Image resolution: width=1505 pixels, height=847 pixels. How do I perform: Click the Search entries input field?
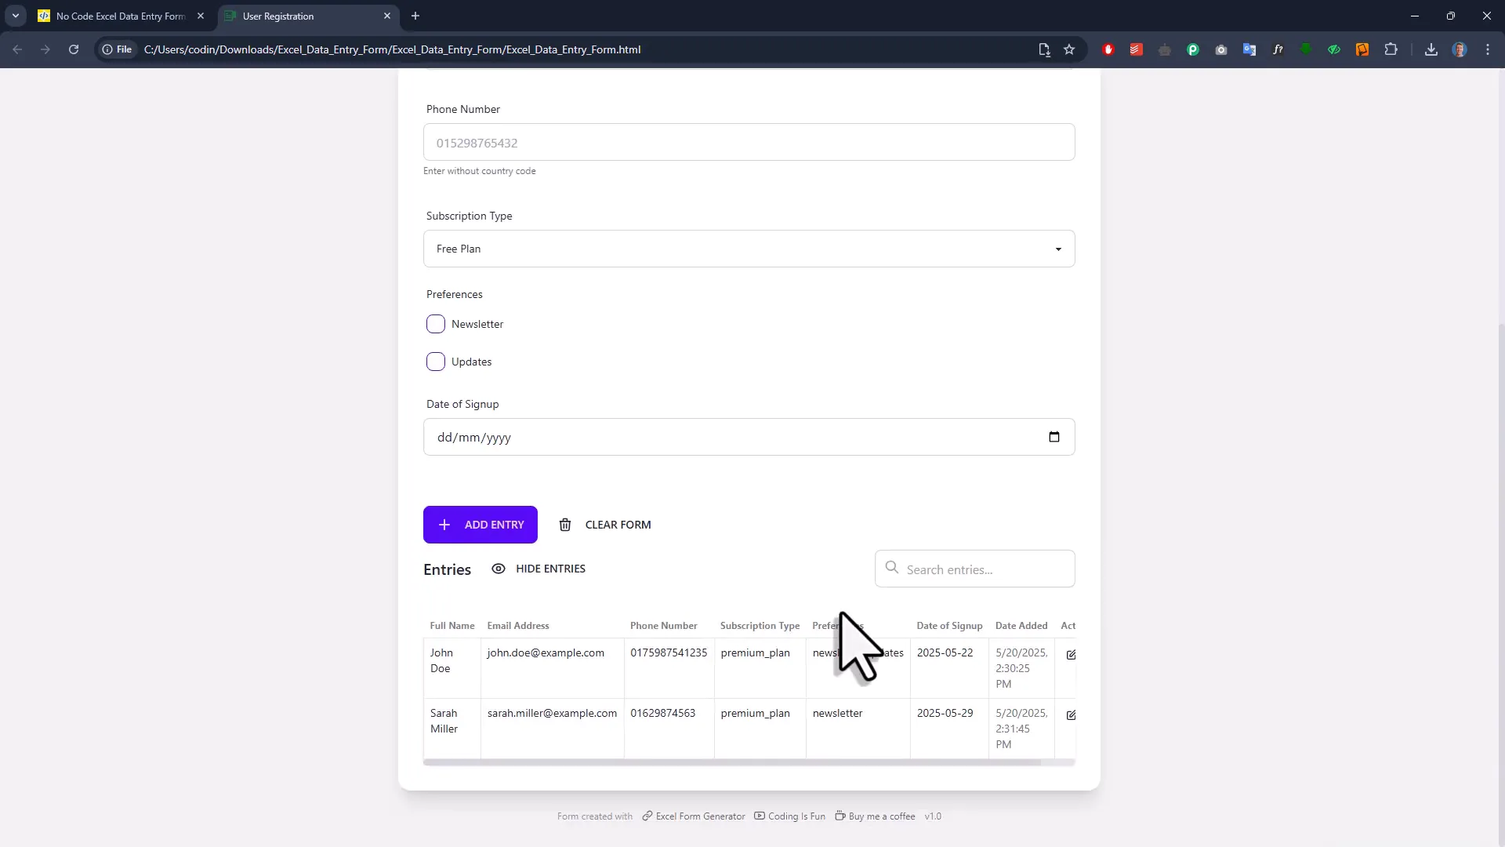(x=974, y=569)
